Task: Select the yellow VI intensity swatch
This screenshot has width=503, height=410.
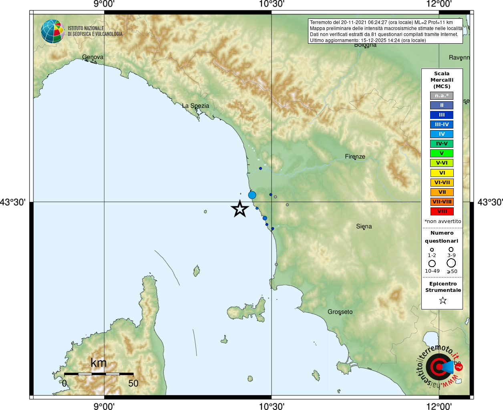Action: pyautogui.click(x=442, y=173)
